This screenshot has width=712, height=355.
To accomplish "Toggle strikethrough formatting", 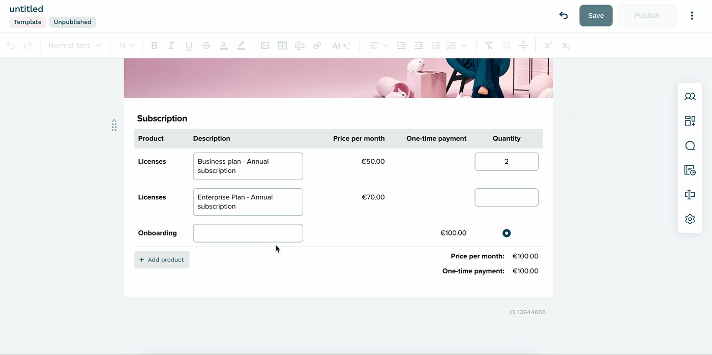I will (206, 45).
